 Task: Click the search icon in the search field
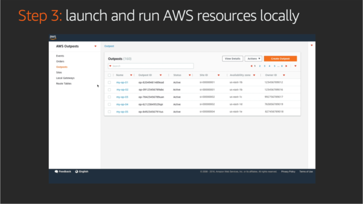tap(111, 66)
